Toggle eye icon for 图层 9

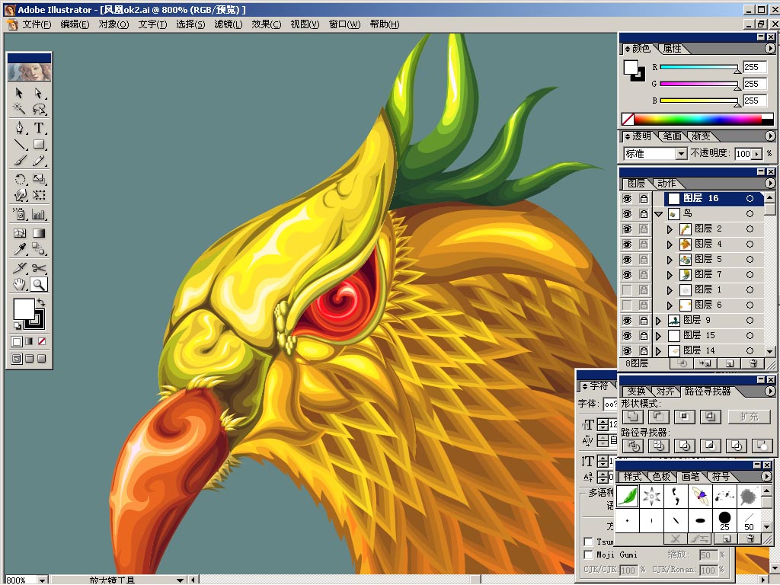tap(628, 321)
